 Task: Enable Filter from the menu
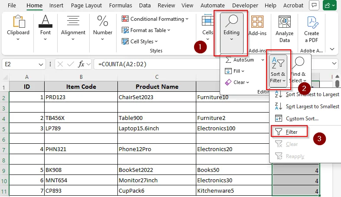[x=289, y=132]
